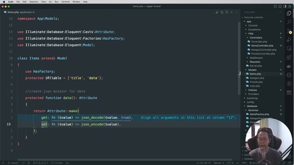This screenshot has width=294, height=165.
Task: Toggle primary side bar layout icon
Action: pos(275,6)
